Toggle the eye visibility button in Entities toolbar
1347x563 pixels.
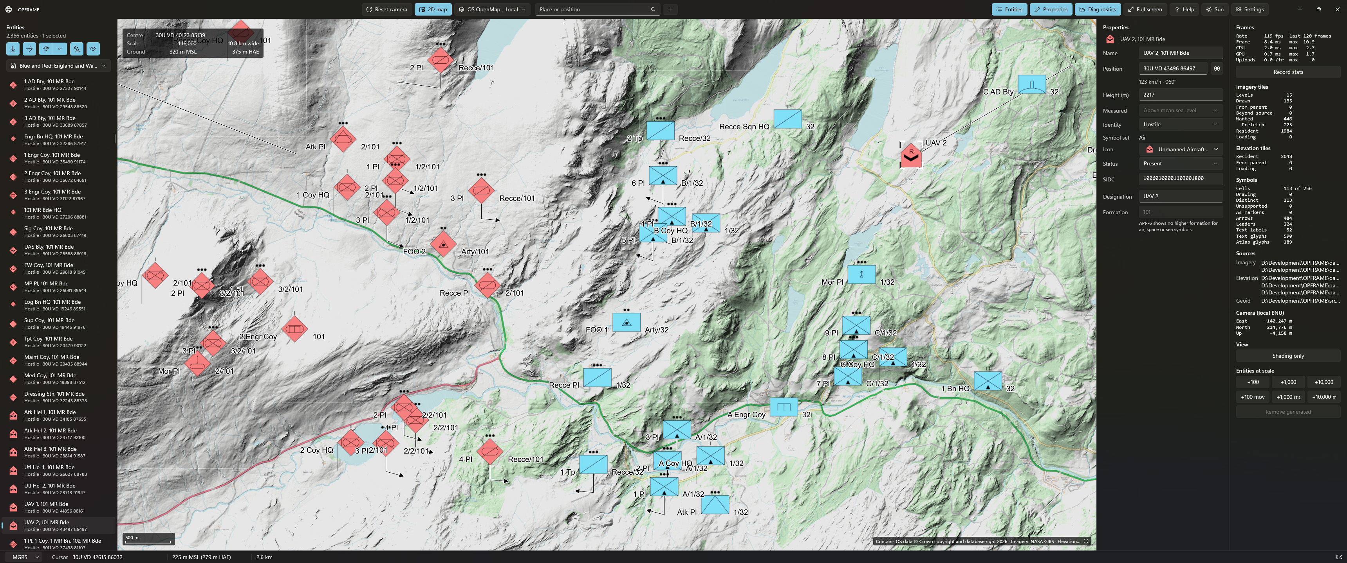point(93,48)
